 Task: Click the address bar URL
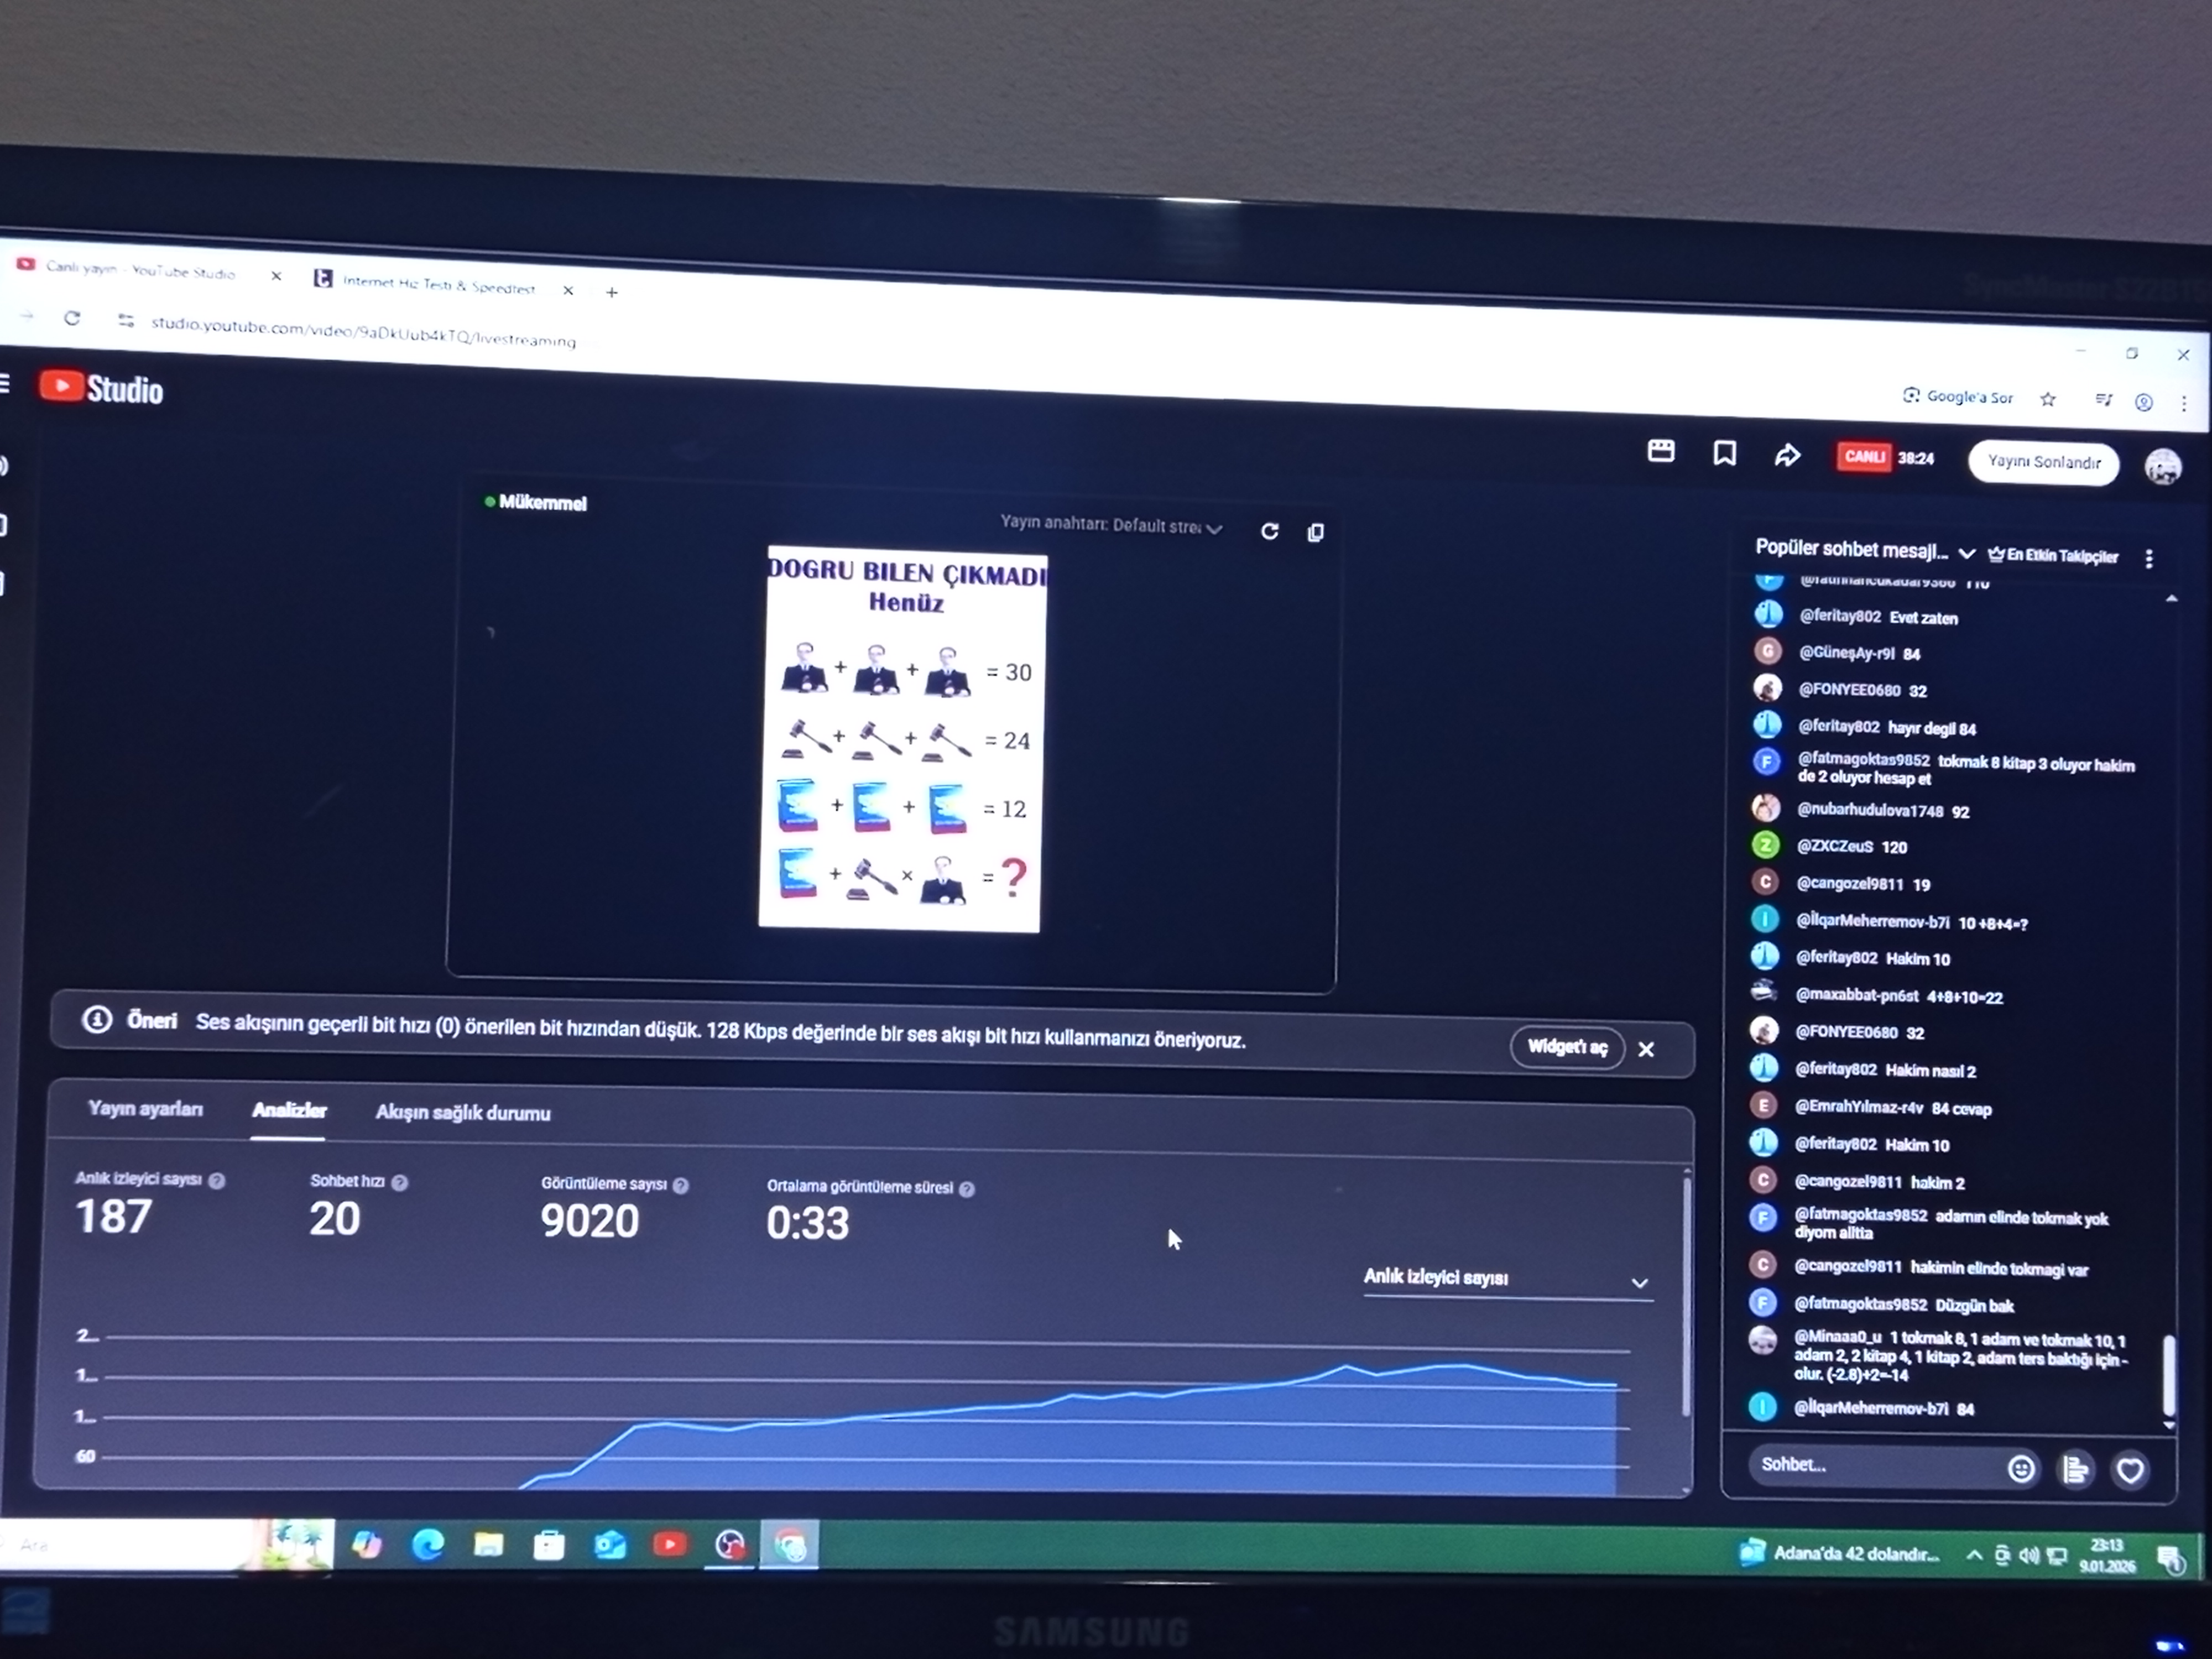coord(363,331)
